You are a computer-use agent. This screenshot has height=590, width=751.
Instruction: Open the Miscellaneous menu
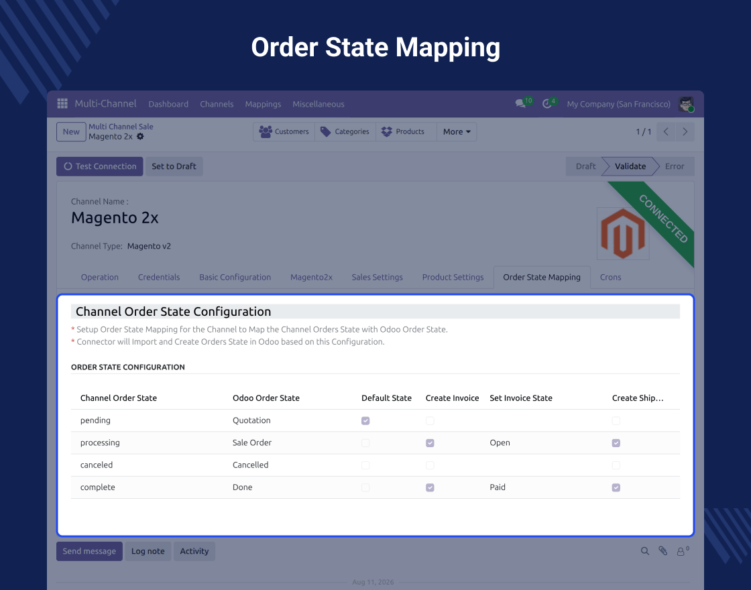tap(319, 104)
